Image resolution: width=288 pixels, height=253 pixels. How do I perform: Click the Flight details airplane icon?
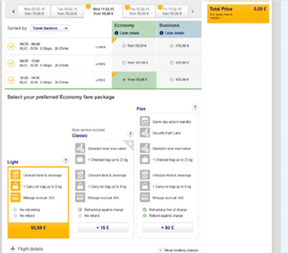(x=13, y=249)
